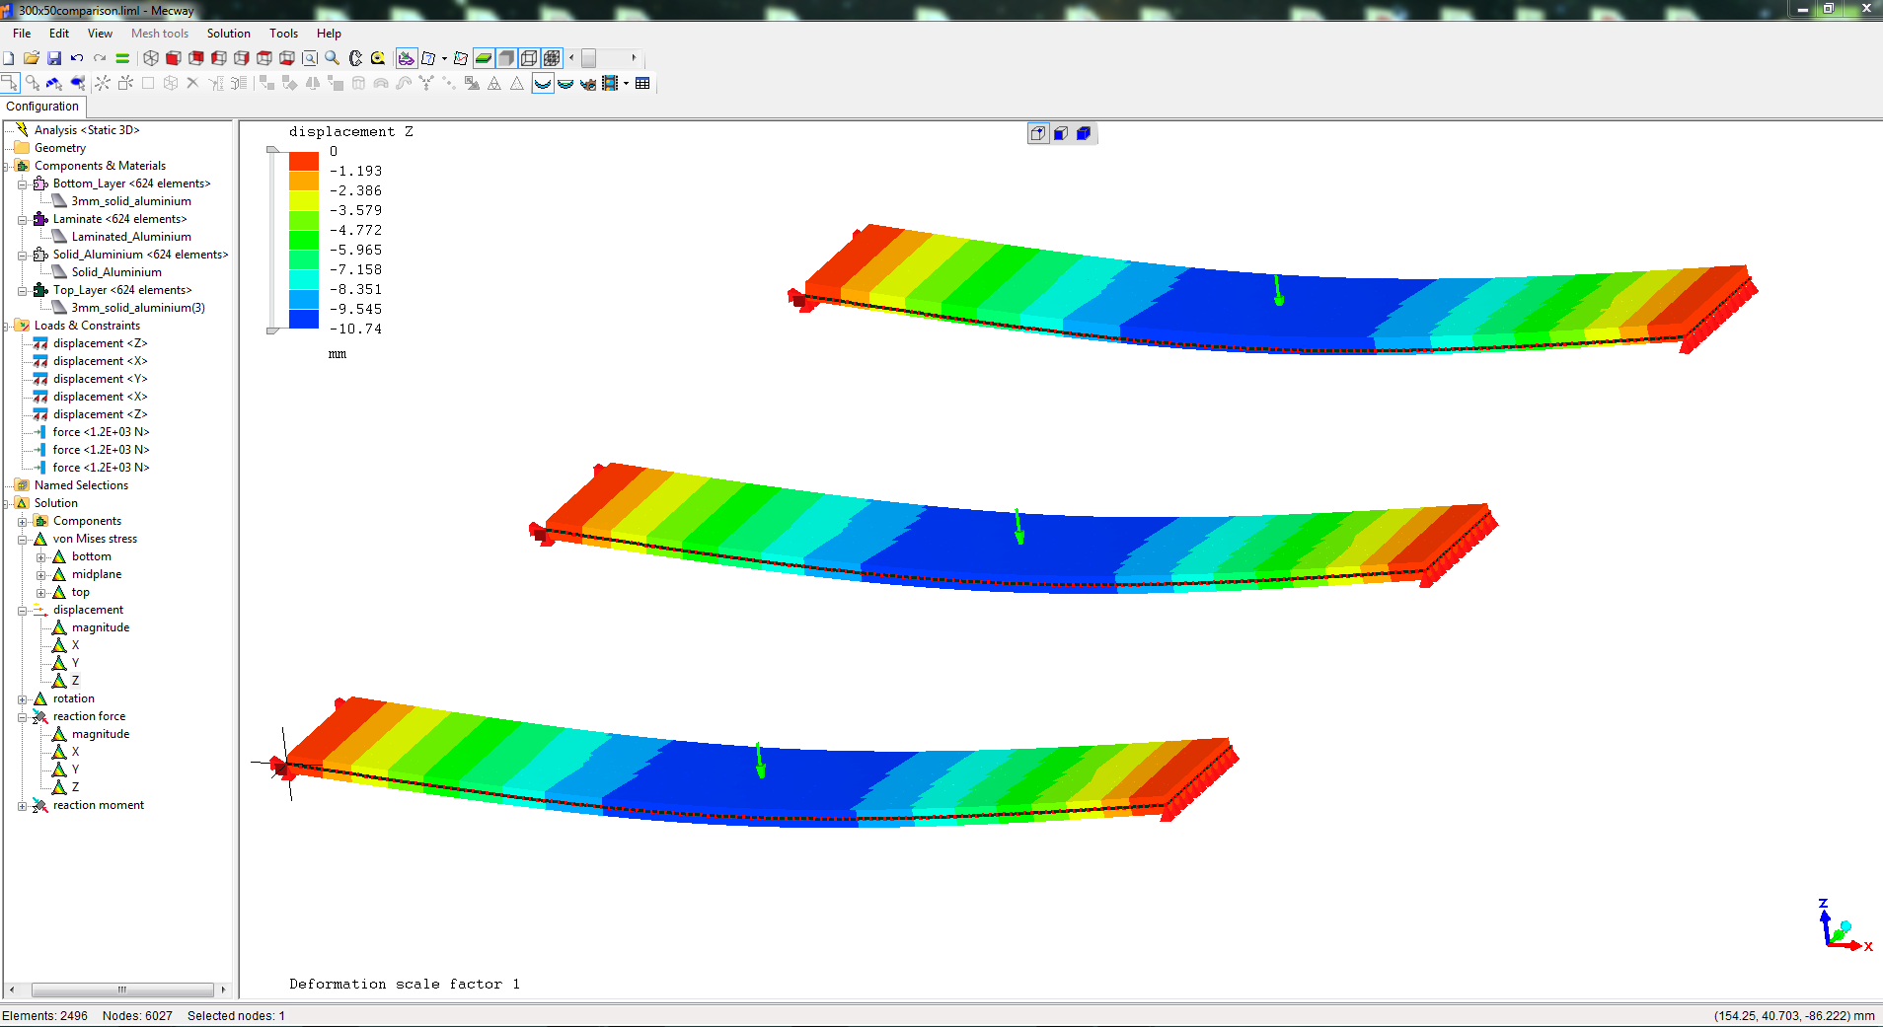The height and width of the screenshot is (1027, 1883).
Task: Click the green force arrow on top beam
Action: [1278, 291]
